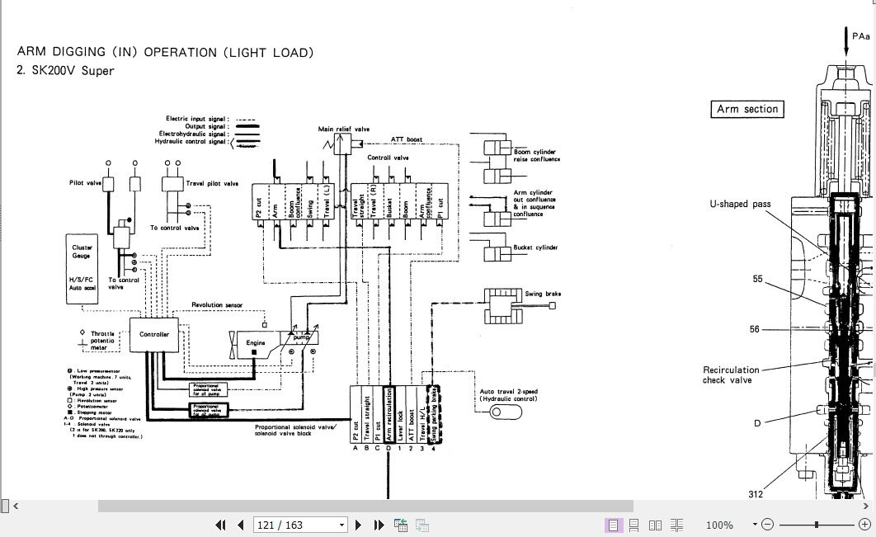Open the 100% zoom level dropdown

(755, 525)
